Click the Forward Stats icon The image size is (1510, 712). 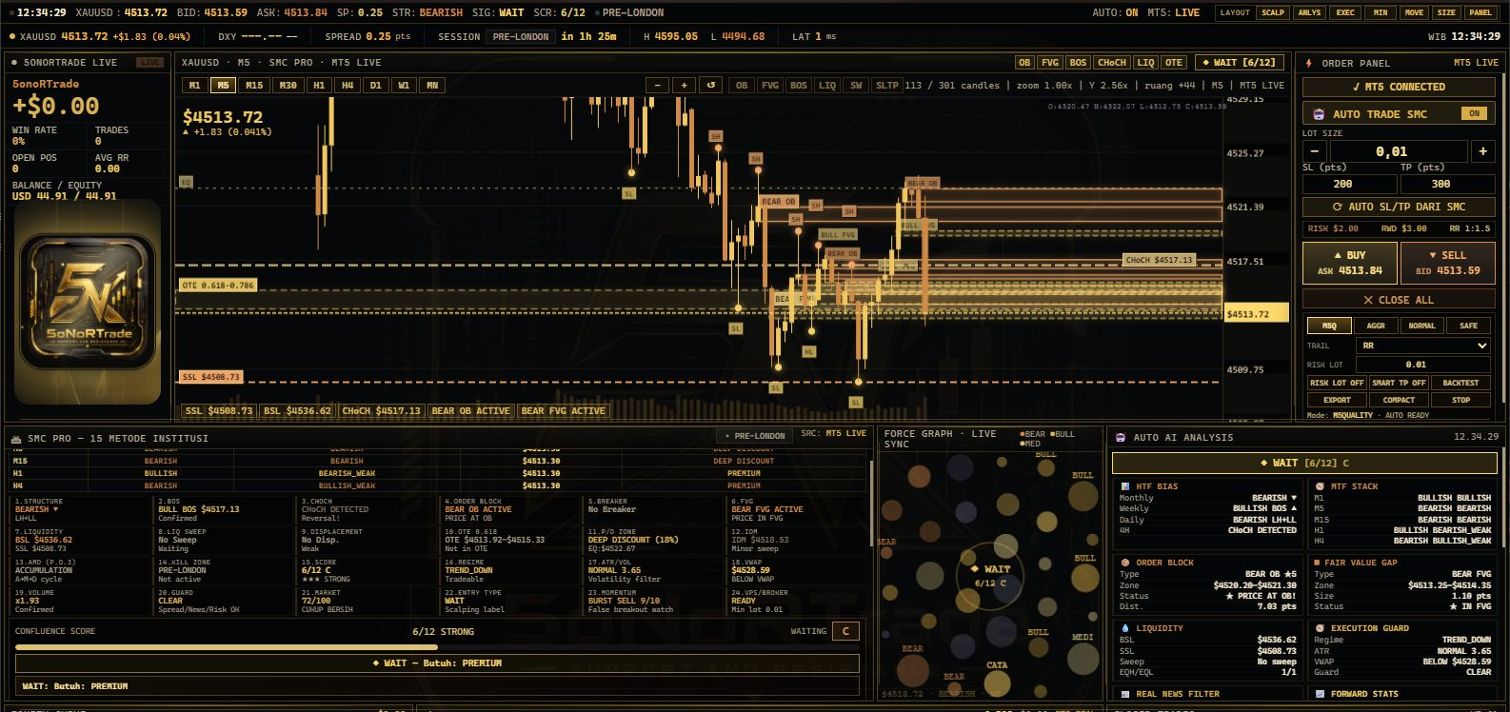[1320, 694]
